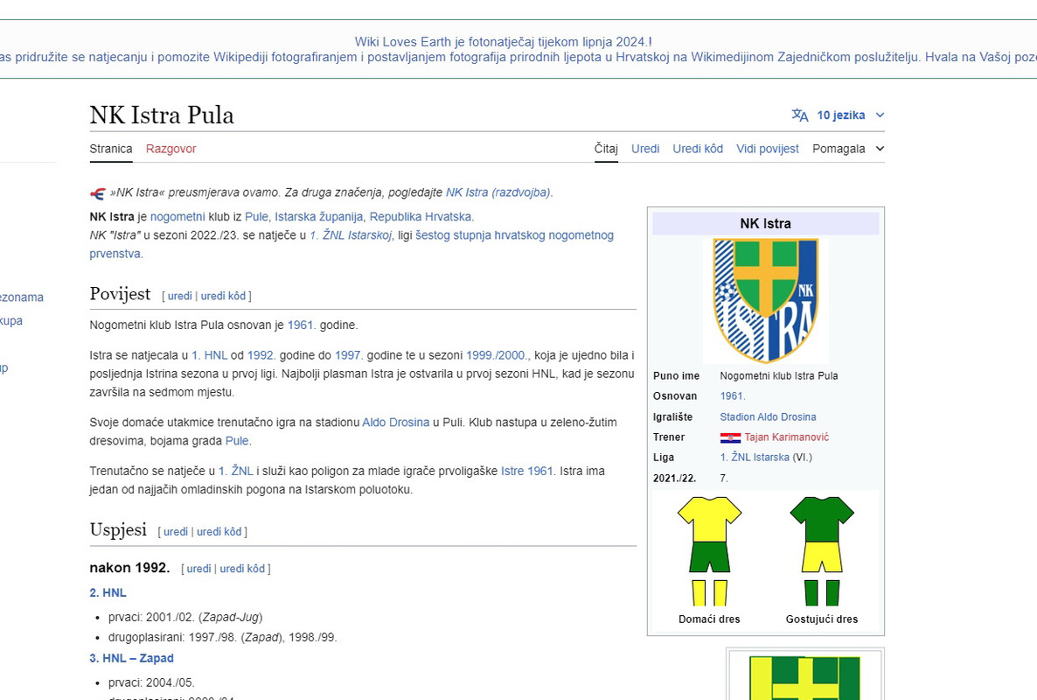Open the Stadion Aldo Drosina infobox link
Viewport: 1037px width, 700px height.
(x=768, y=416)
